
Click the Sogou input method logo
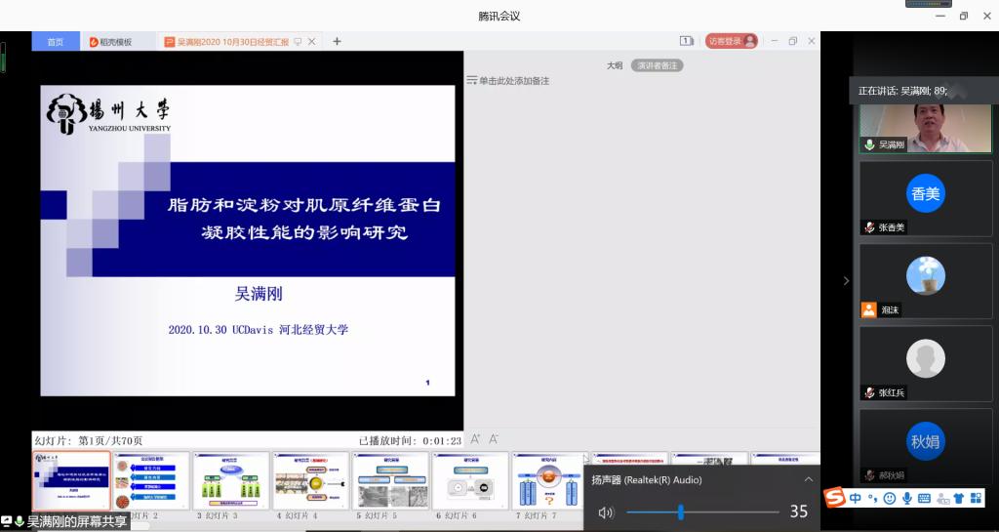point(835,499)
